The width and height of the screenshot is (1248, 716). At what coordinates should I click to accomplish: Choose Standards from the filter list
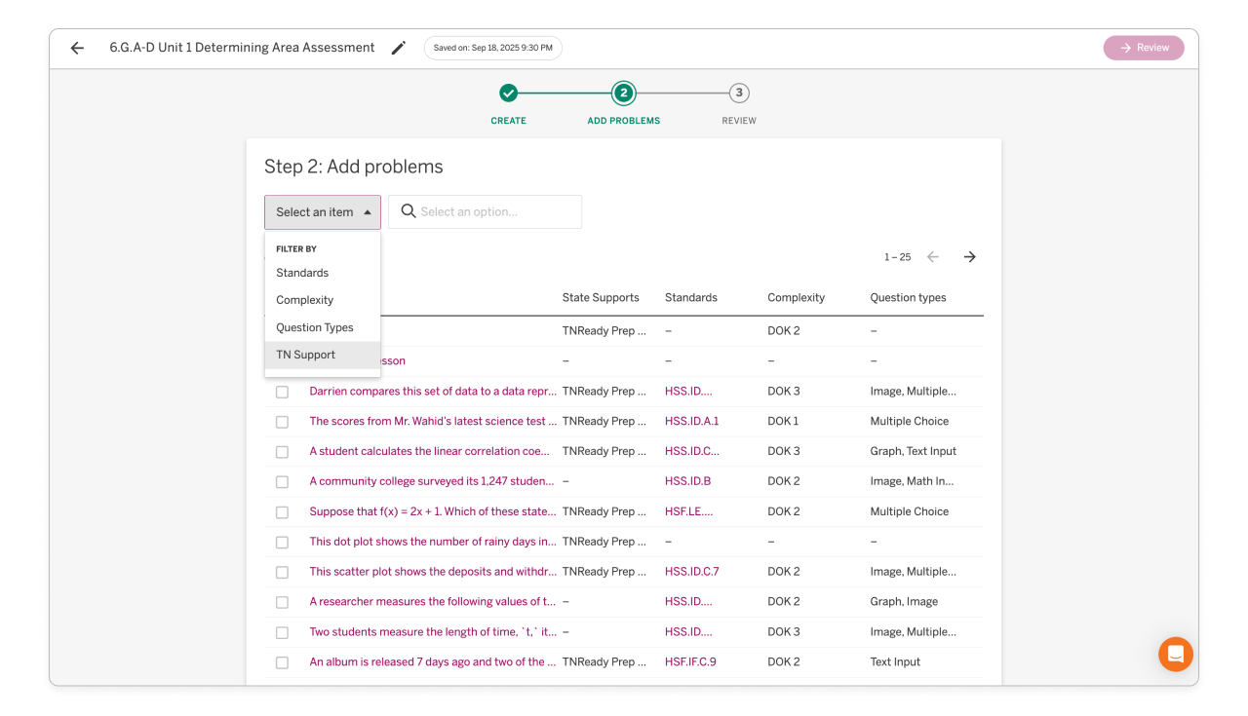pos(302,273)
